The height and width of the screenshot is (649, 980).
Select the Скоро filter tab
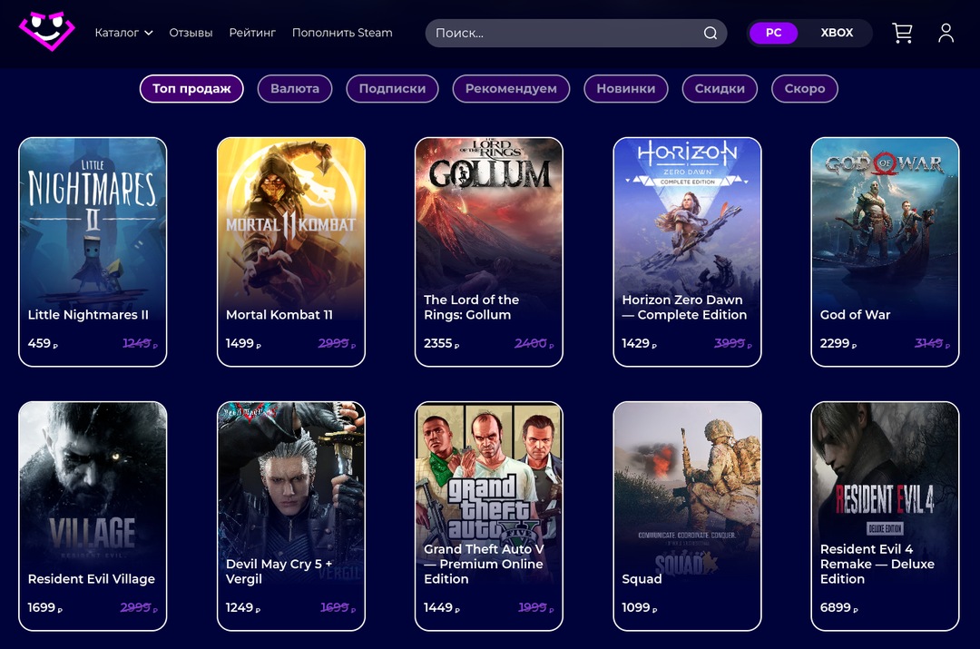(x=804, y=89)
